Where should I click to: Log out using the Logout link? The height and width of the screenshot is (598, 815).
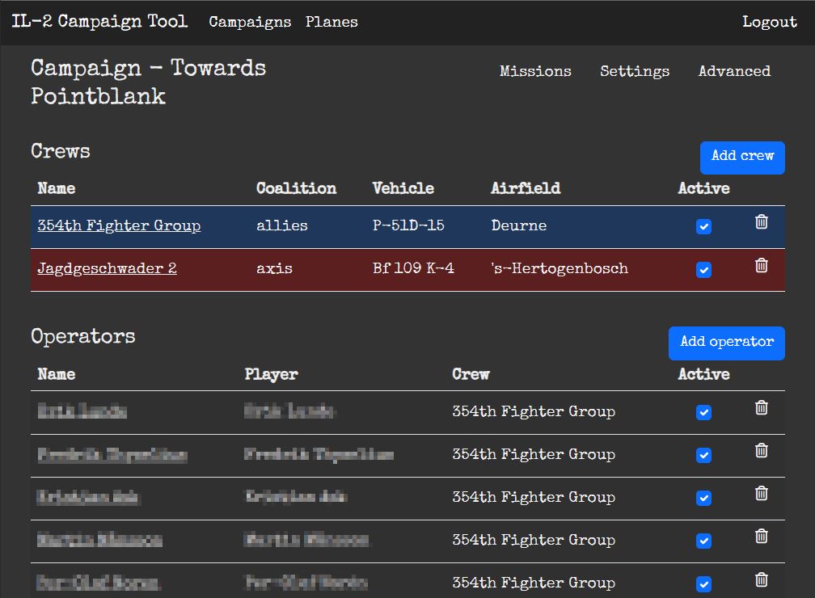click(x=770, y=22)
